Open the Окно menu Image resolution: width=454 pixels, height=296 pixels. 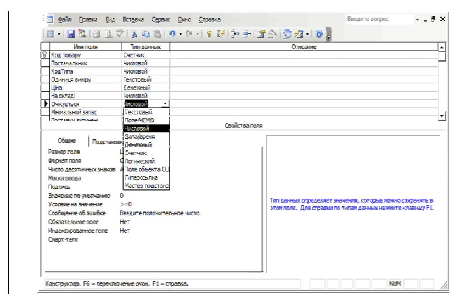coord(184,19)
